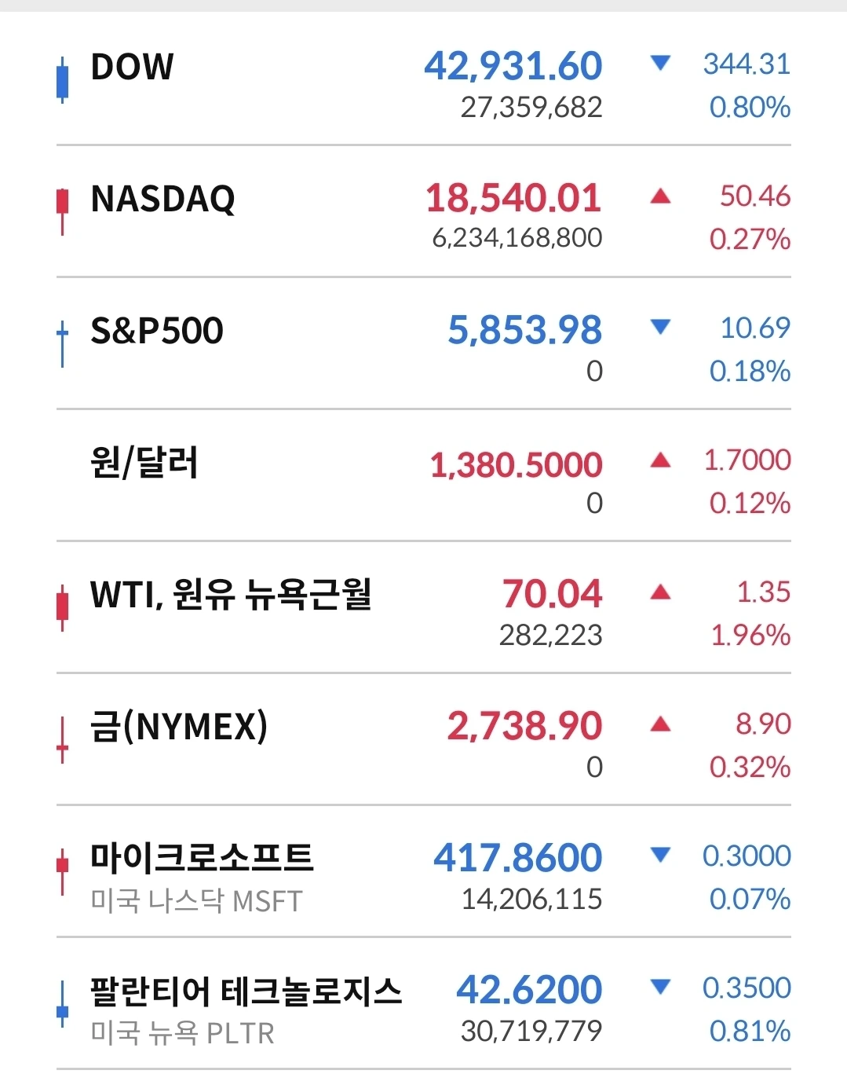Open 팔란티어 테크놀로지스 PLTR stock page
Viewport: 847px width, 1085px height.
[424, 1003]
